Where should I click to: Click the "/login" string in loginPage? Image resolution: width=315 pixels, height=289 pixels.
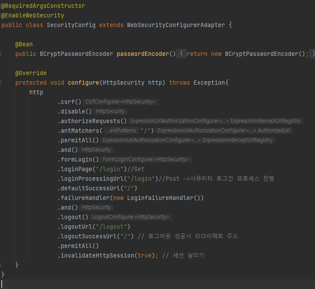coord(110,169)
